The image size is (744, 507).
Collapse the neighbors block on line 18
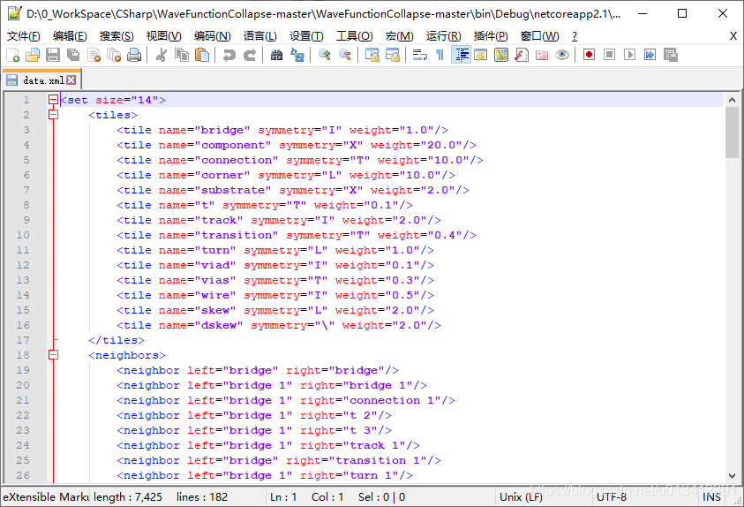pyautogui.click(x=53, y=354)
